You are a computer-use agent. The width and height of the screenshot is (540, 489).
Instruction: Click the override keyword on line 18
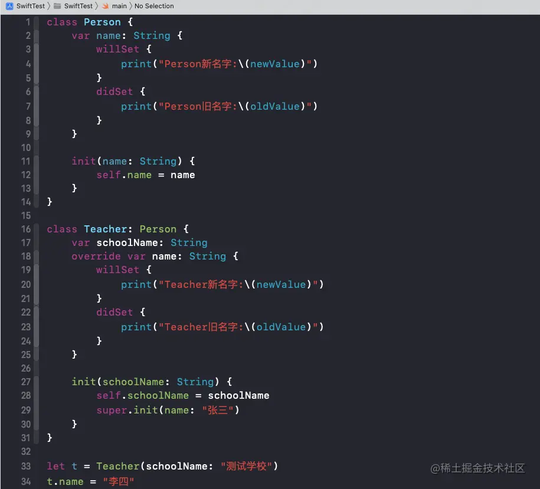(x=96, y=257)
